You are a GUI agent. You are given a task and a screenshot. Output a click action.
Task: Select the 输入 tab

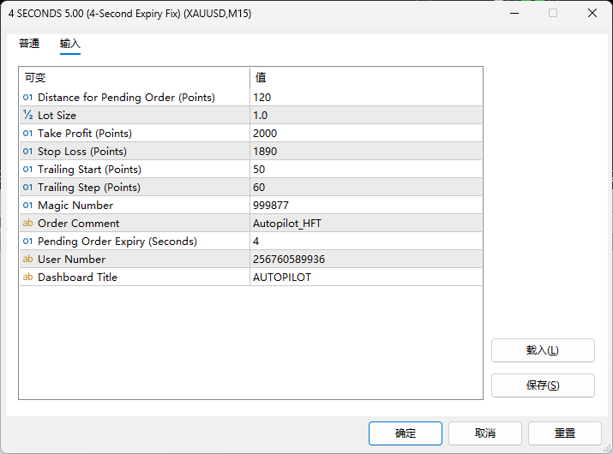70,44
